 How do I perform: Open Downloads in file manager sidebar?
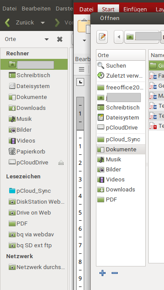pos(34,108)
